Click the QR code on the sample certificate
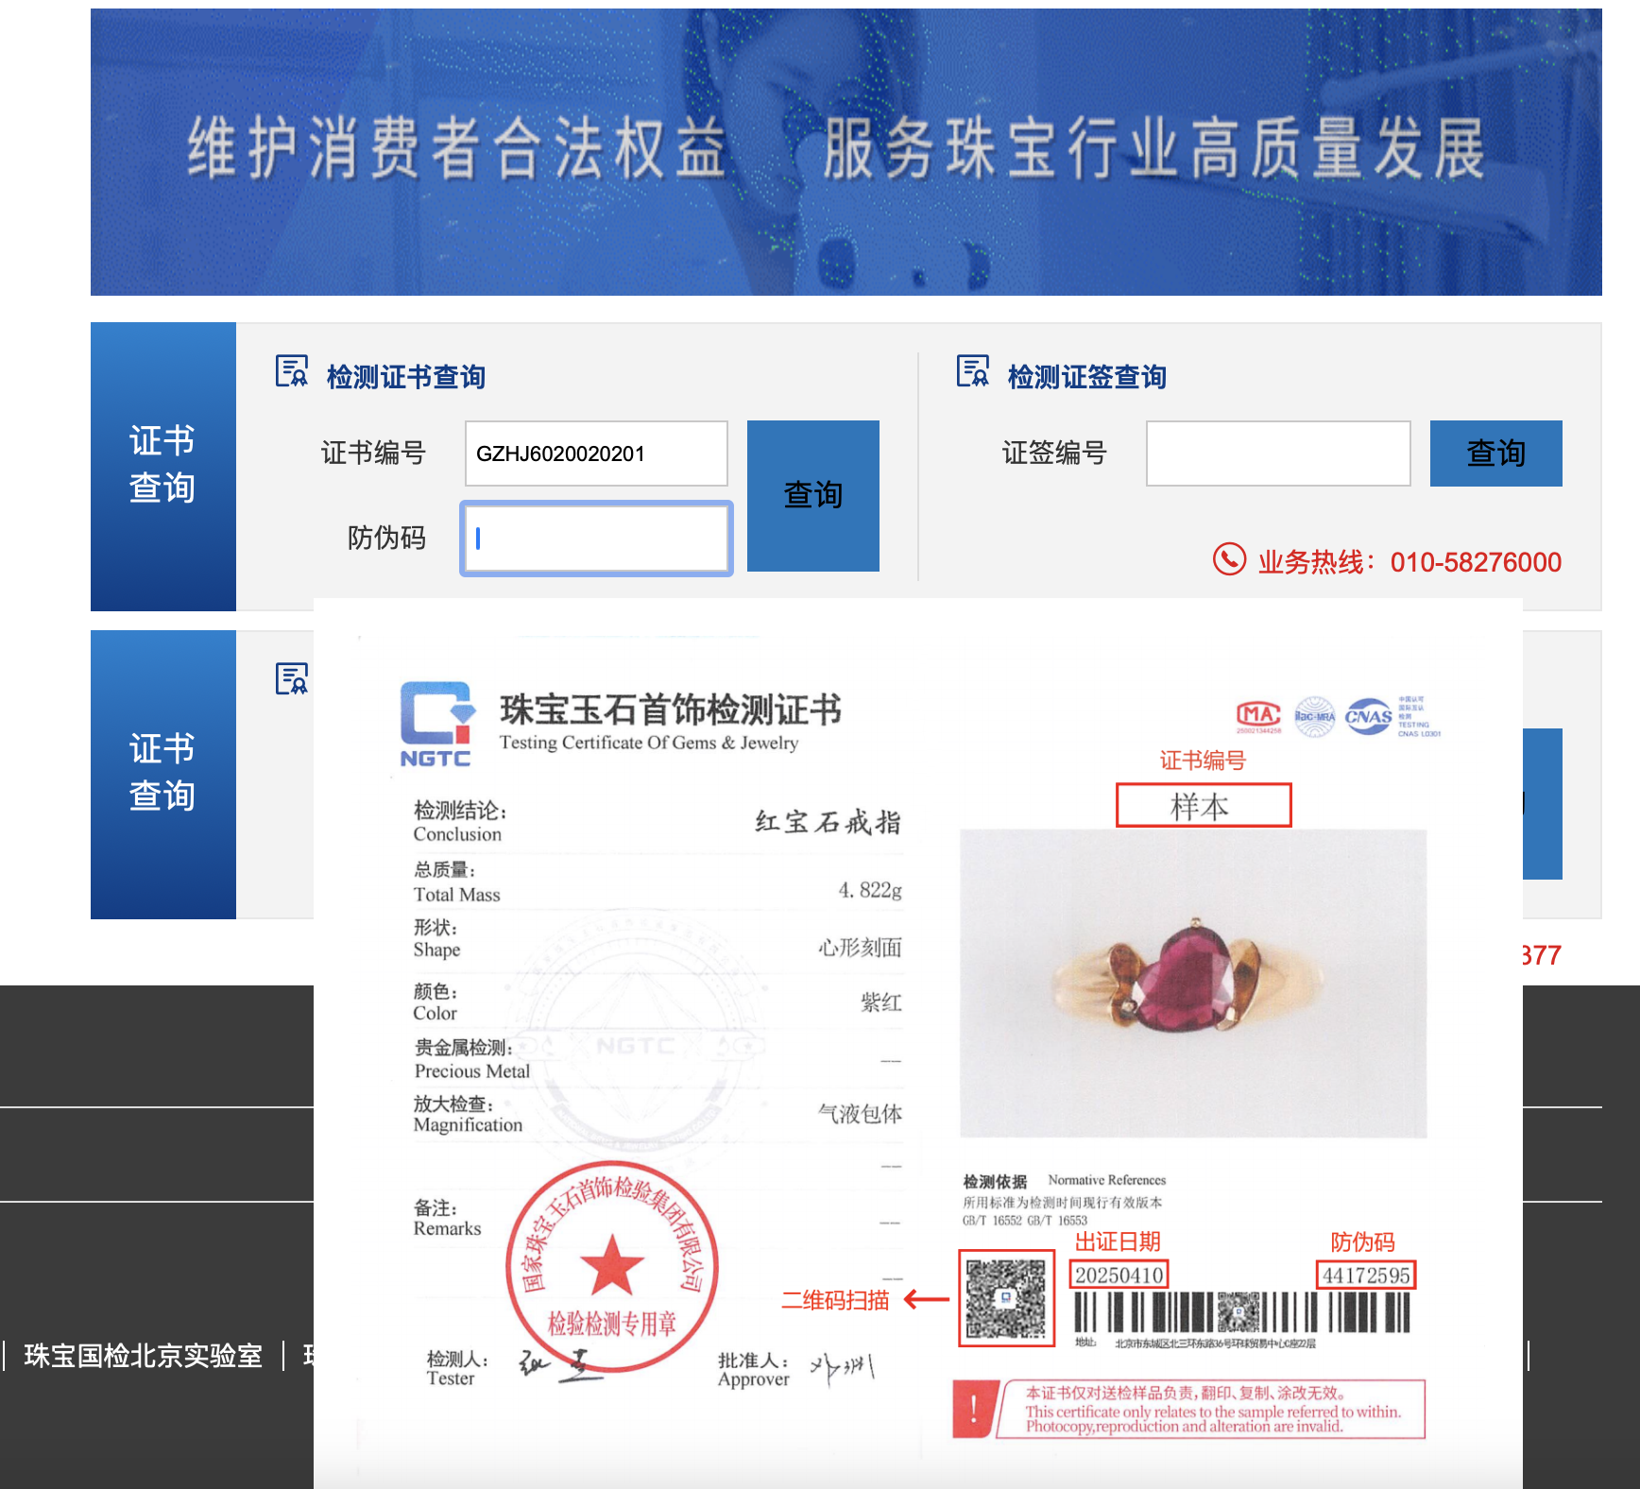The height and width of the screenshot is (1489, 1640). pyautogui.click(x=1006, y=1298)
